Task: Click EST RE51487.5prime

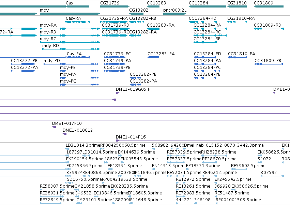Action: point(232,193)
